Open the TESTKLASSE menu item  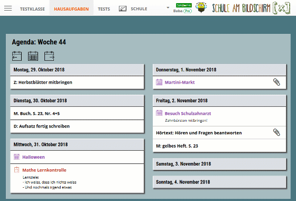32,9
